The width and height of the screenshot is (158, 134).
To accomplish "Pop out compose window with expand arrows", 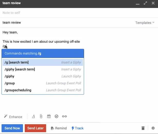I will pos(145,3).
